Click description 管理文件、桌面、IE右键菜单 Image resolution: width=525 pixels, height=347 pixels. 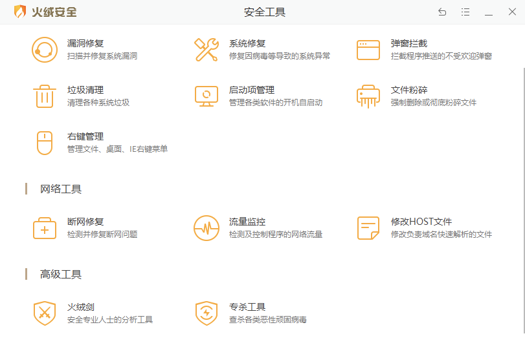(x=117, y=149)
